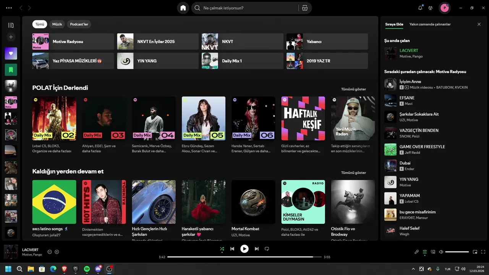Expand Your Library sidebar
Screen dimensions: 489x275
pos(11,25)
